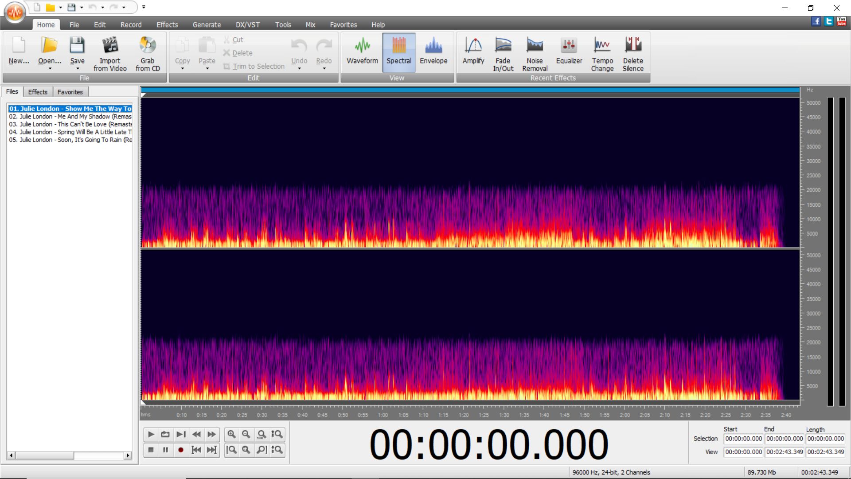Open quick access folder dropdown arrow

pyautogui.click(x=60, y=8)
